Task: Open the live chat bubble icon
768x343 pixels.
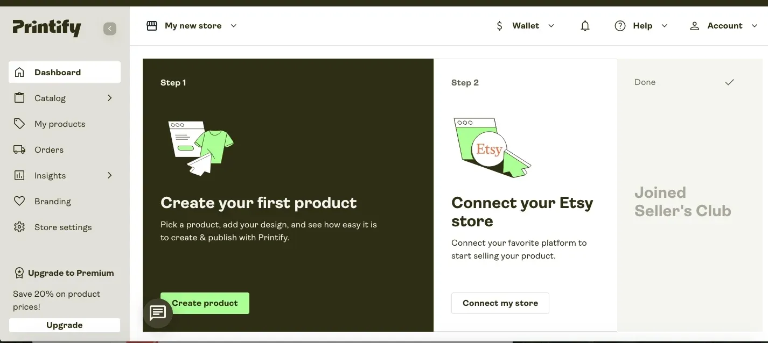Action: tap(158, 313)
